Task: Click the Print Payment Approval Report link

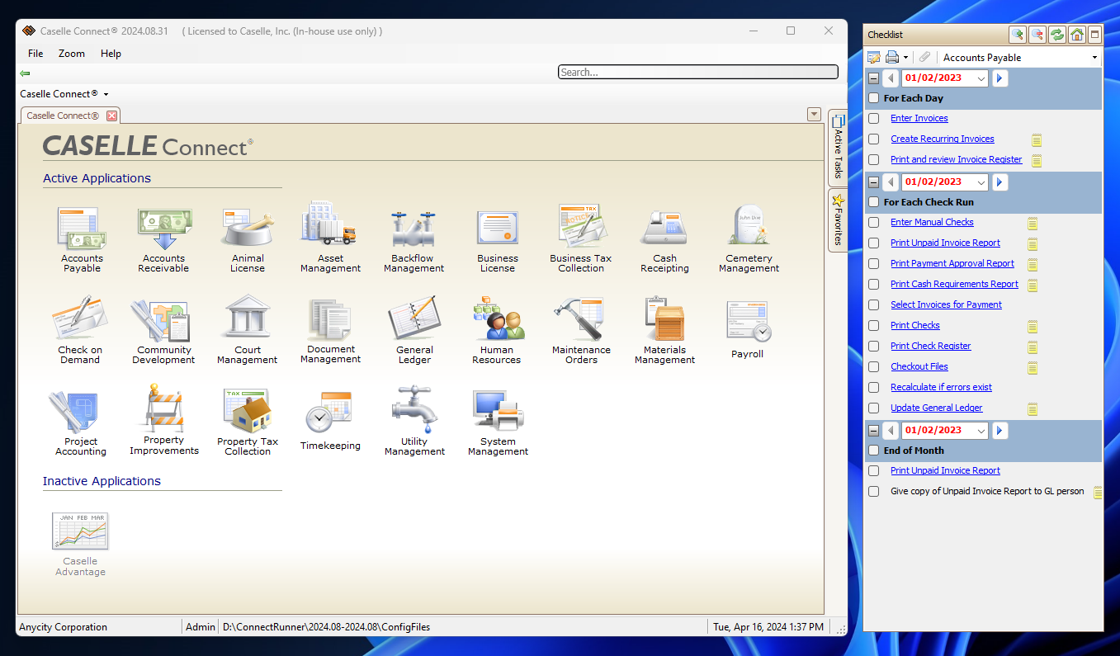Action: pyautogui.click(x=952, y=264)
